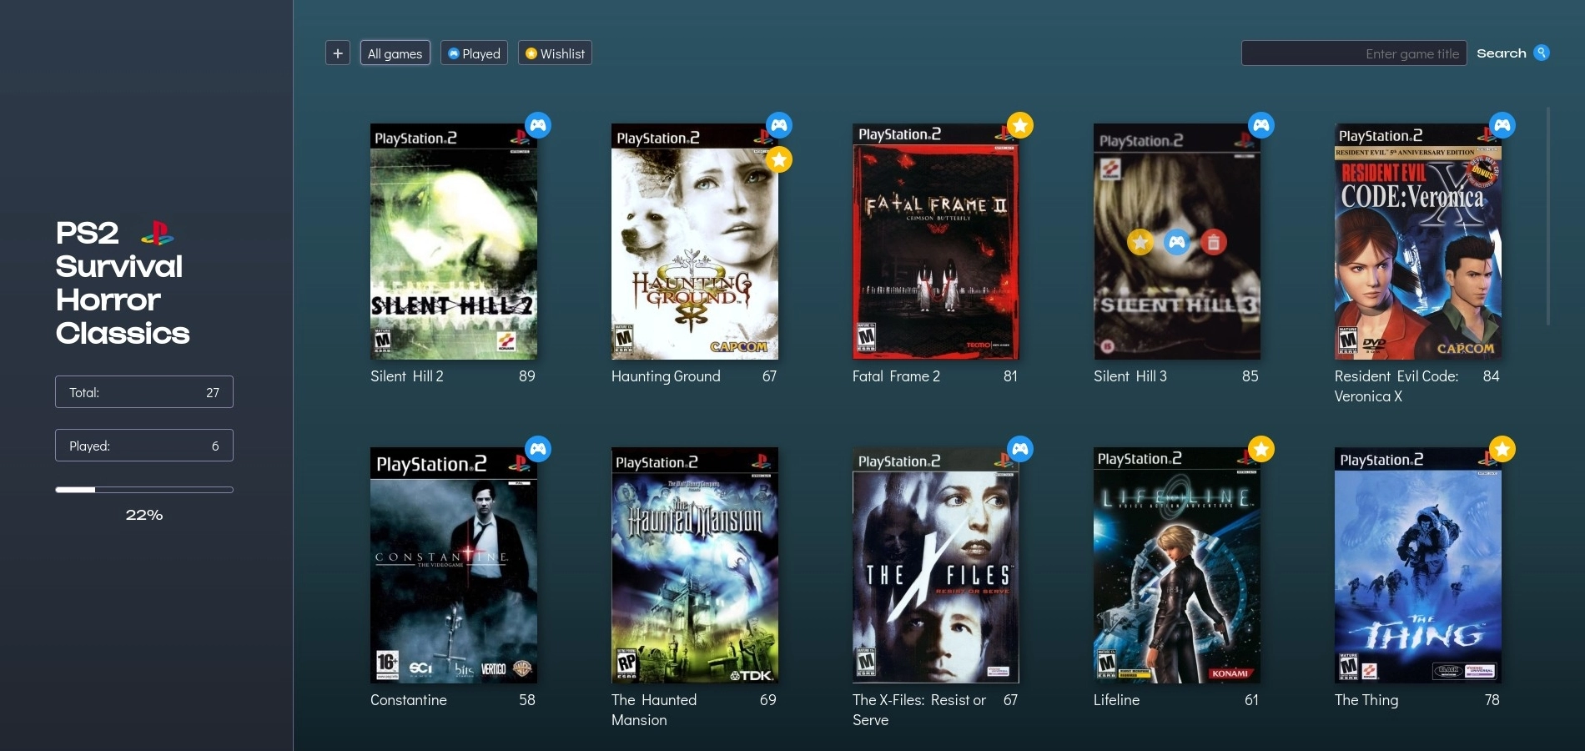The image size is (1585, 751).
Task: Switch to the Played filter
Action: [474, 53]
